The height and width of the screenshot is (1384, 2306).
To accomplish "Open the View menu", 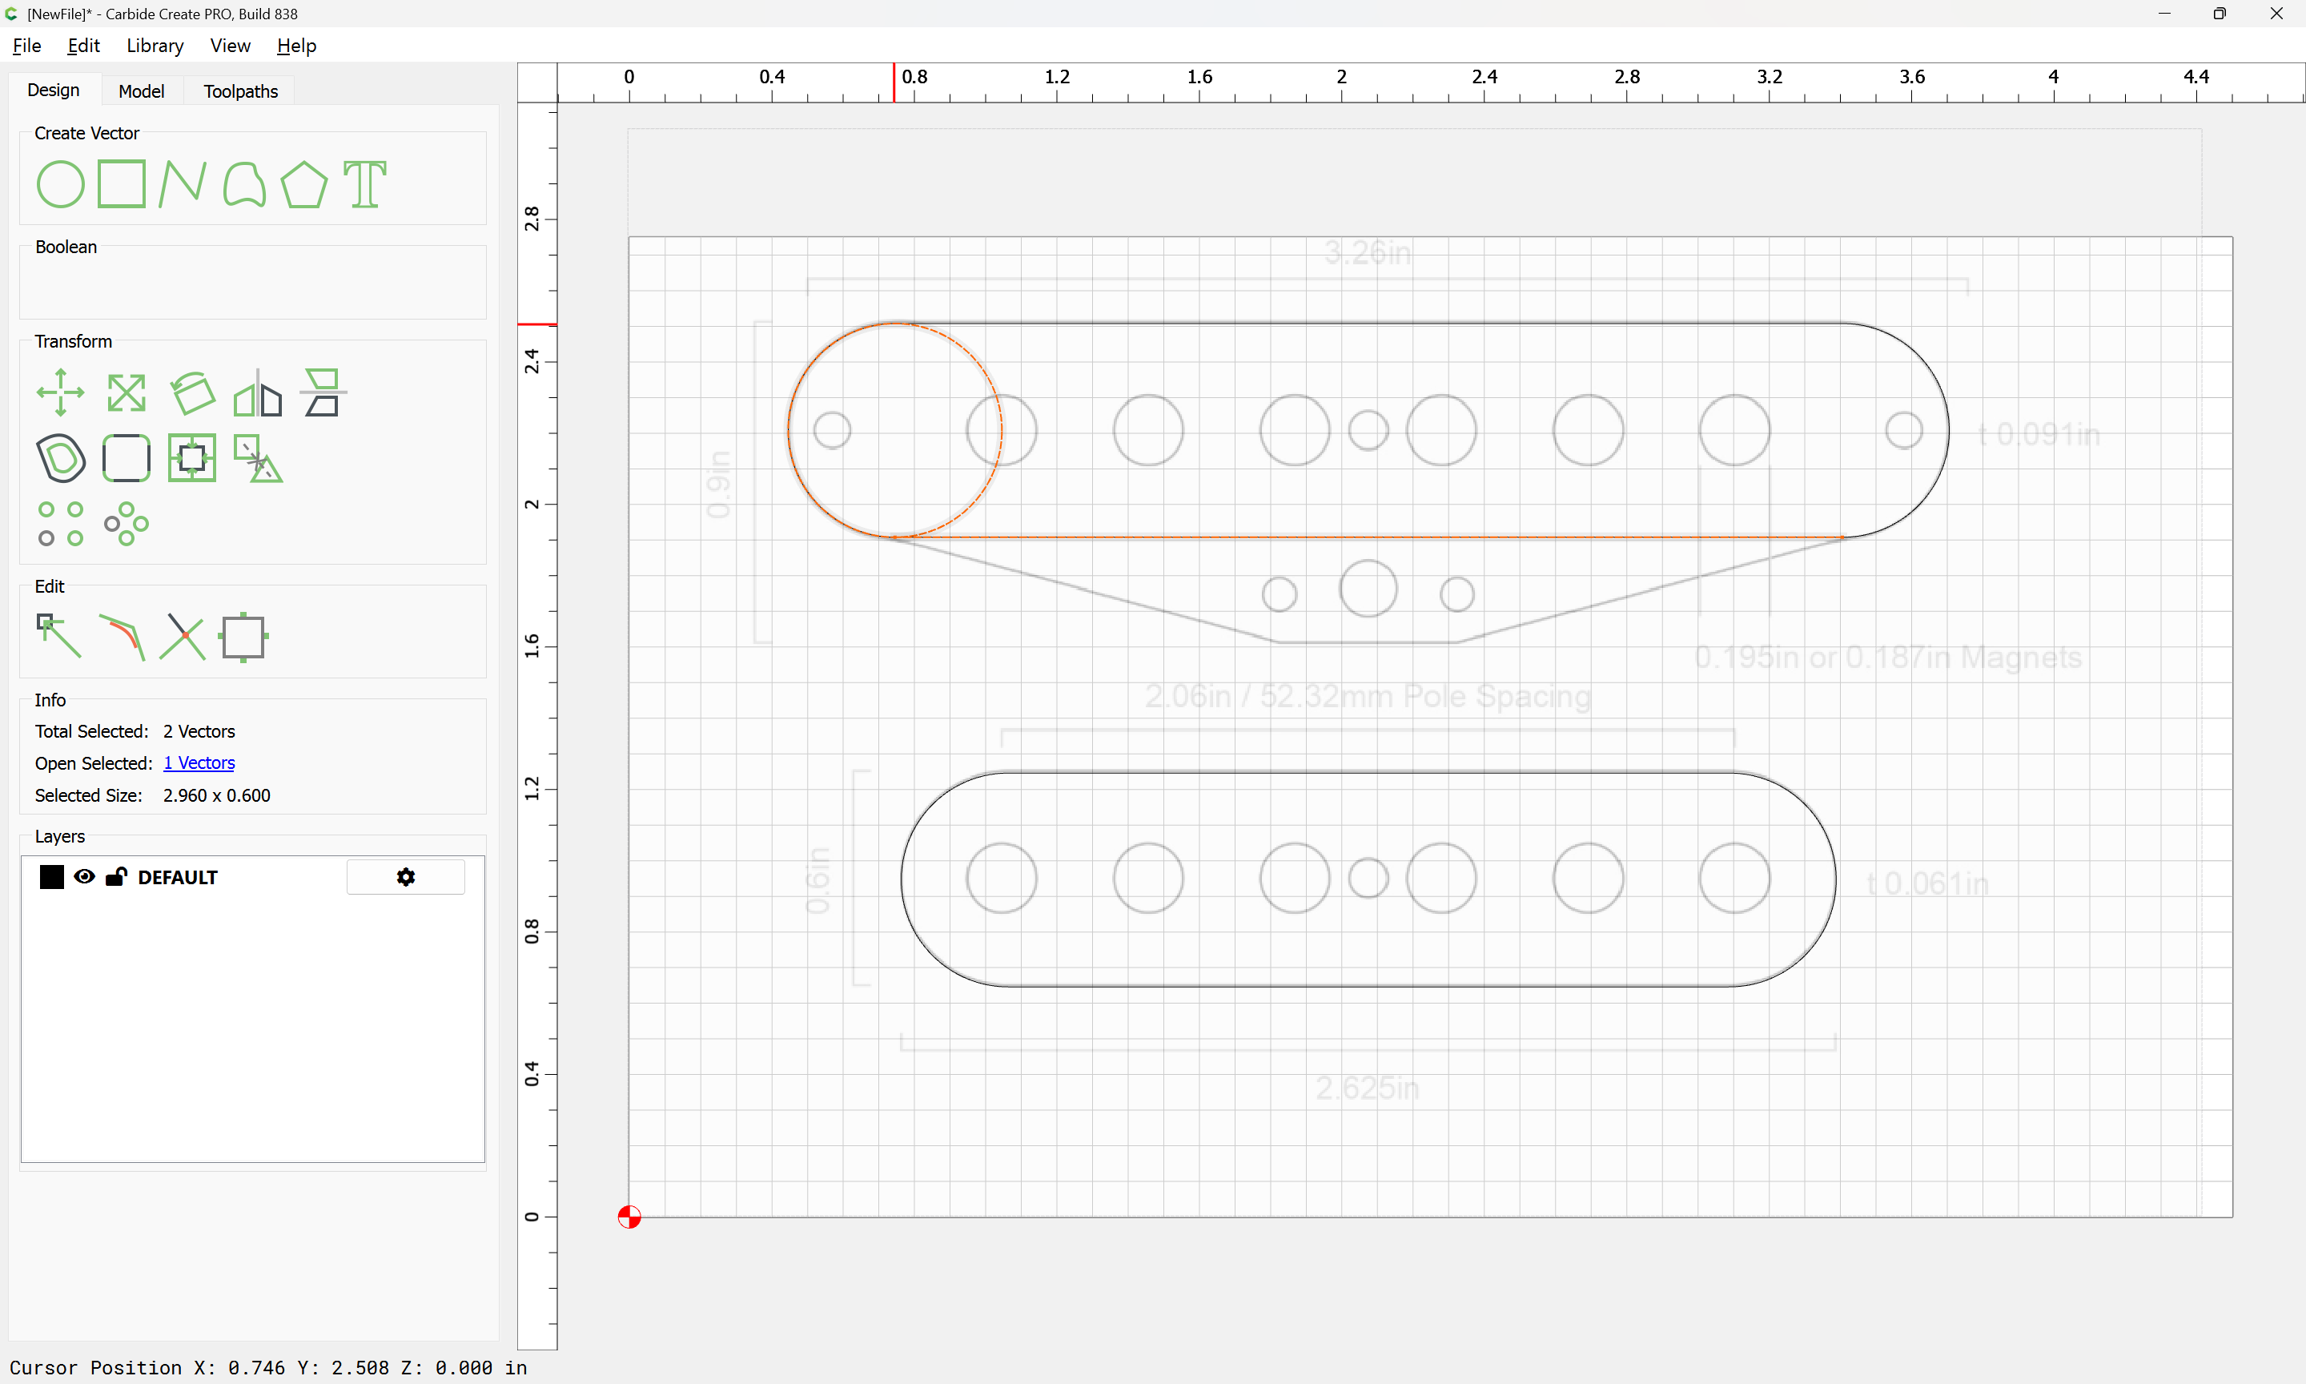I will click(229, 46).
